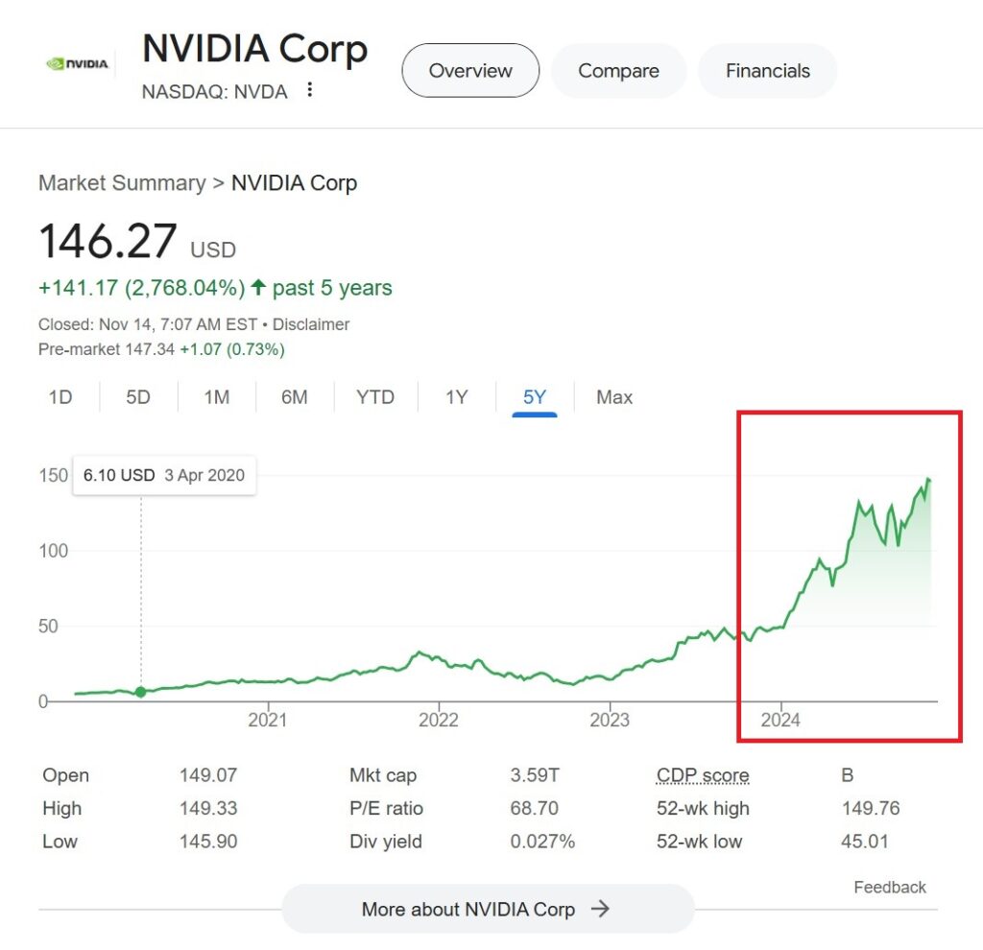Select the 6M time range
Viewport: 983px width, 950px height.
(x=294, y=397)
